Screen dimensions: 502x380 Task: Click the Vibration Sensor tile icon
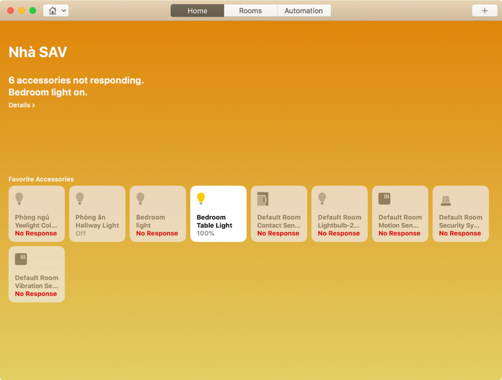(21, 259)
